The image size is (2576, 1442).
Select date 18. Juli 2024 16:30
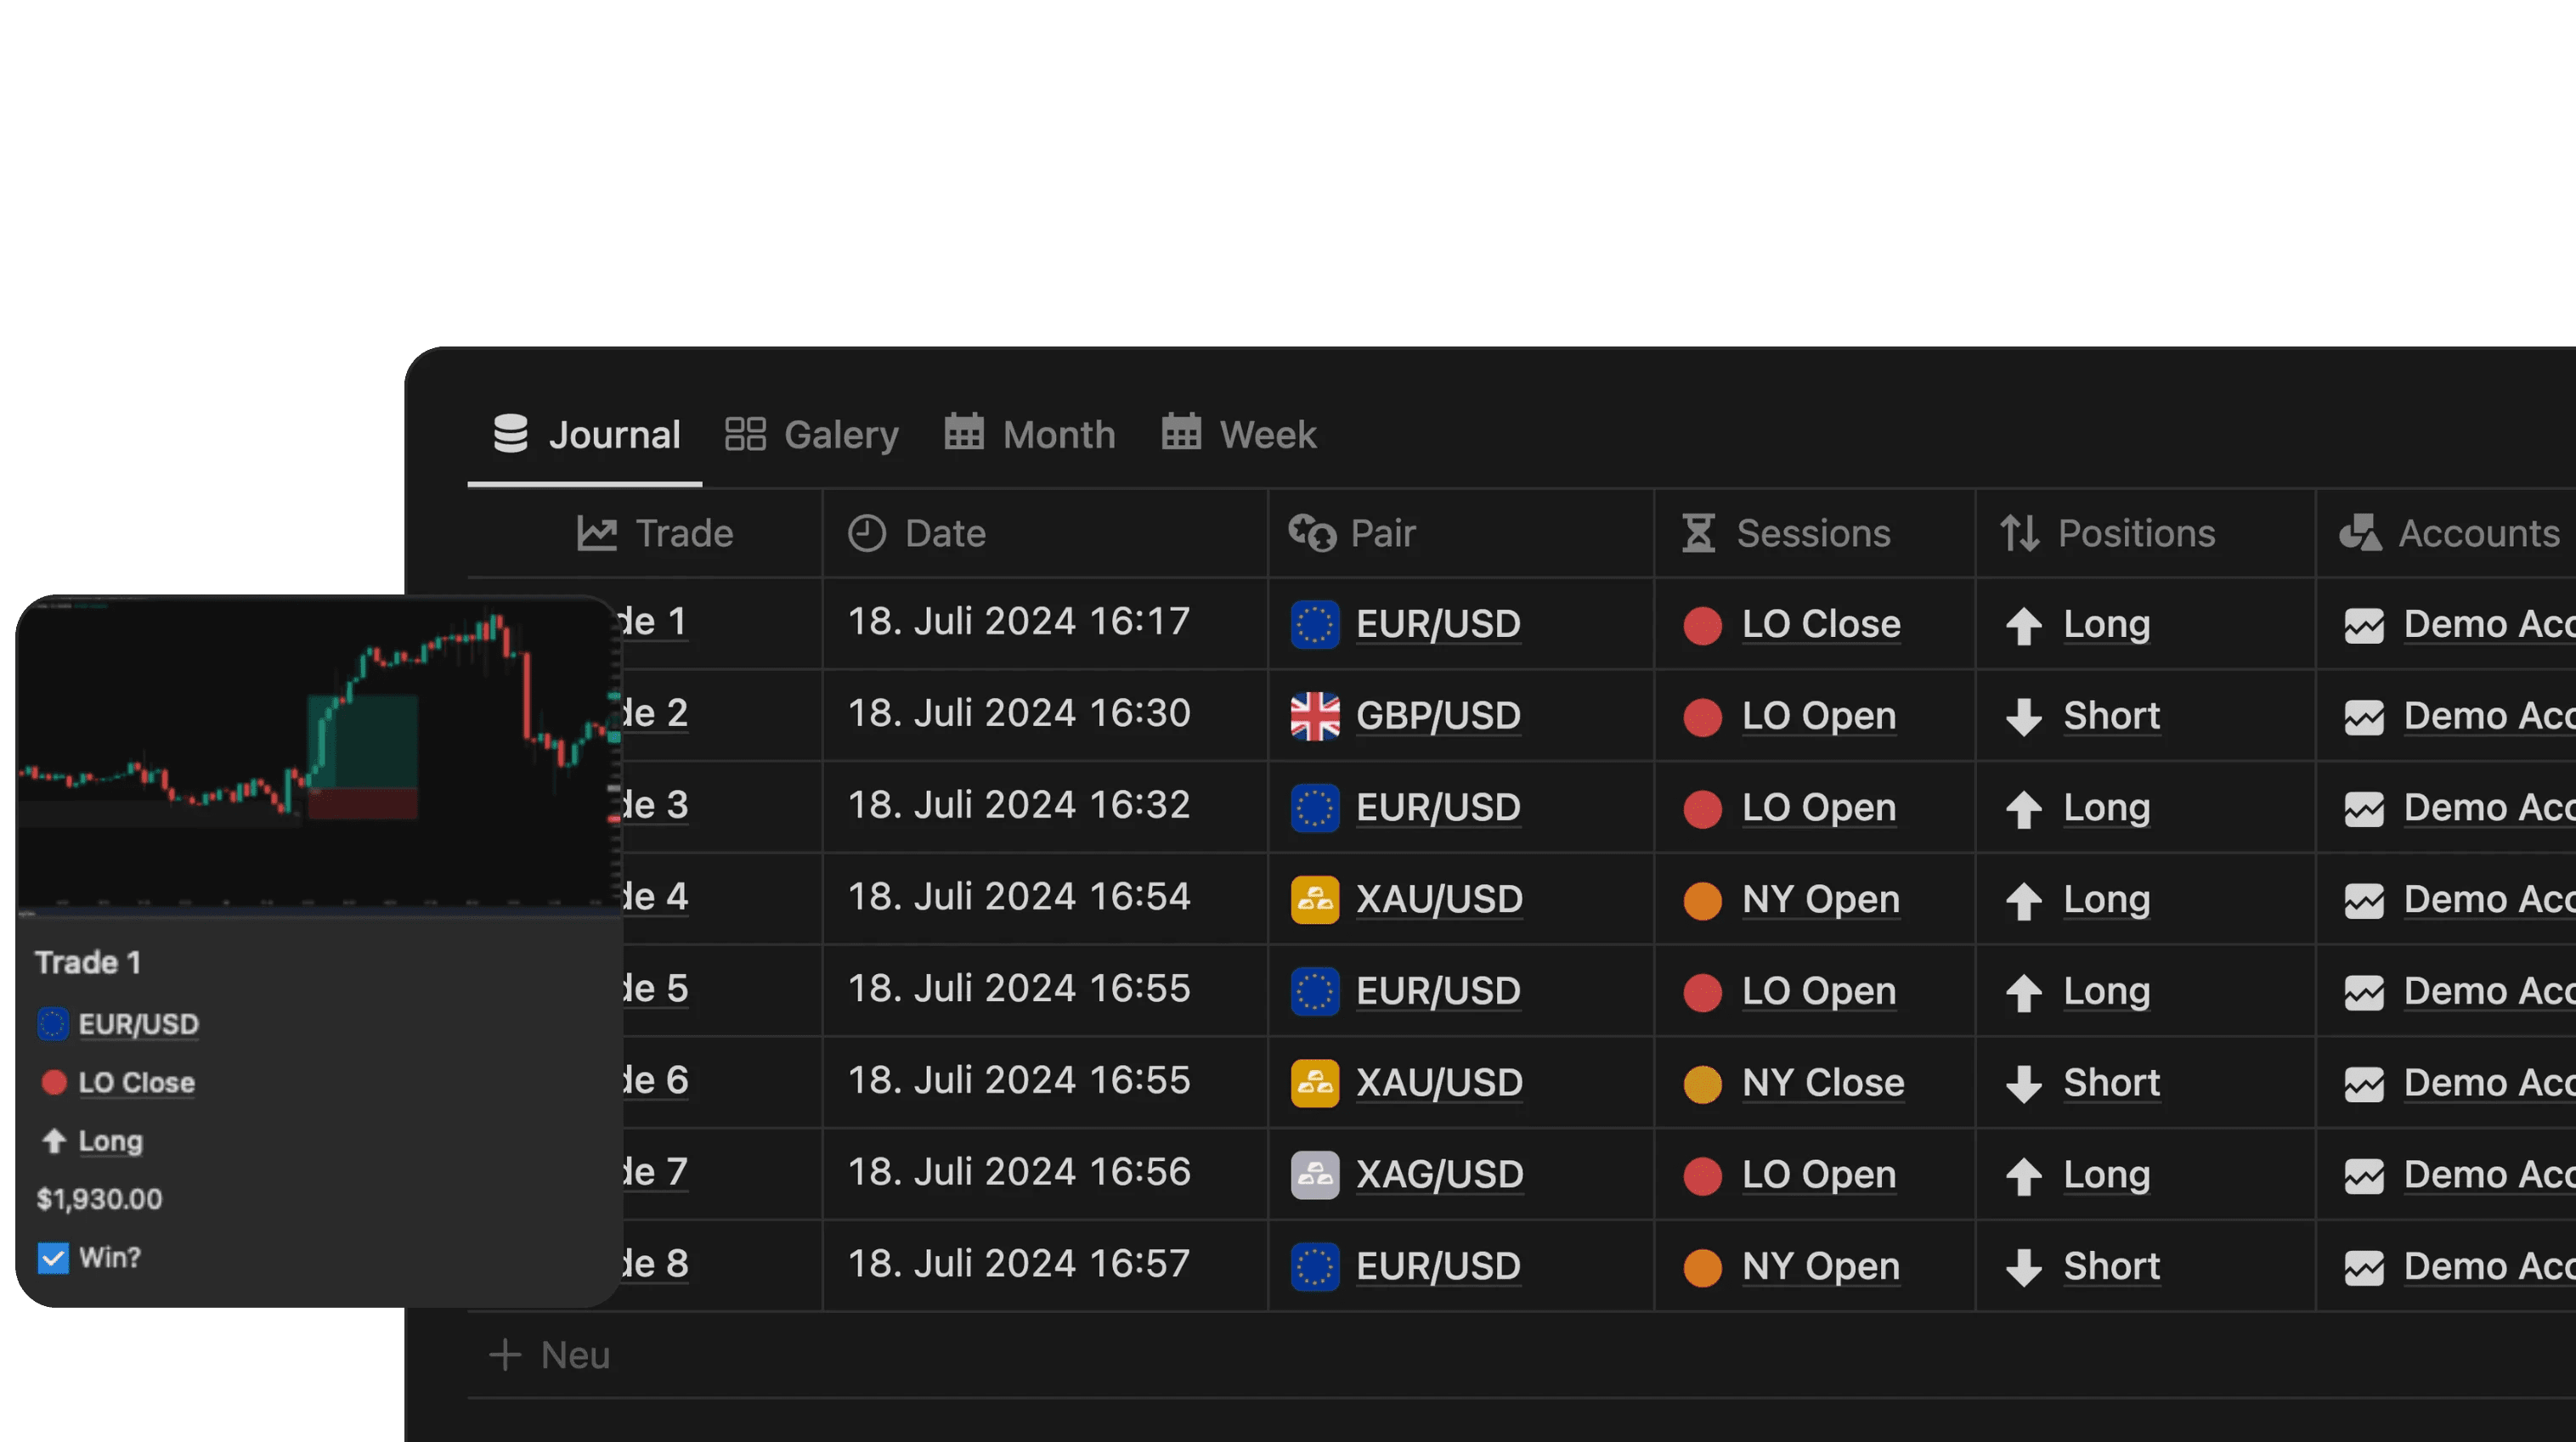click(1019, 713)
